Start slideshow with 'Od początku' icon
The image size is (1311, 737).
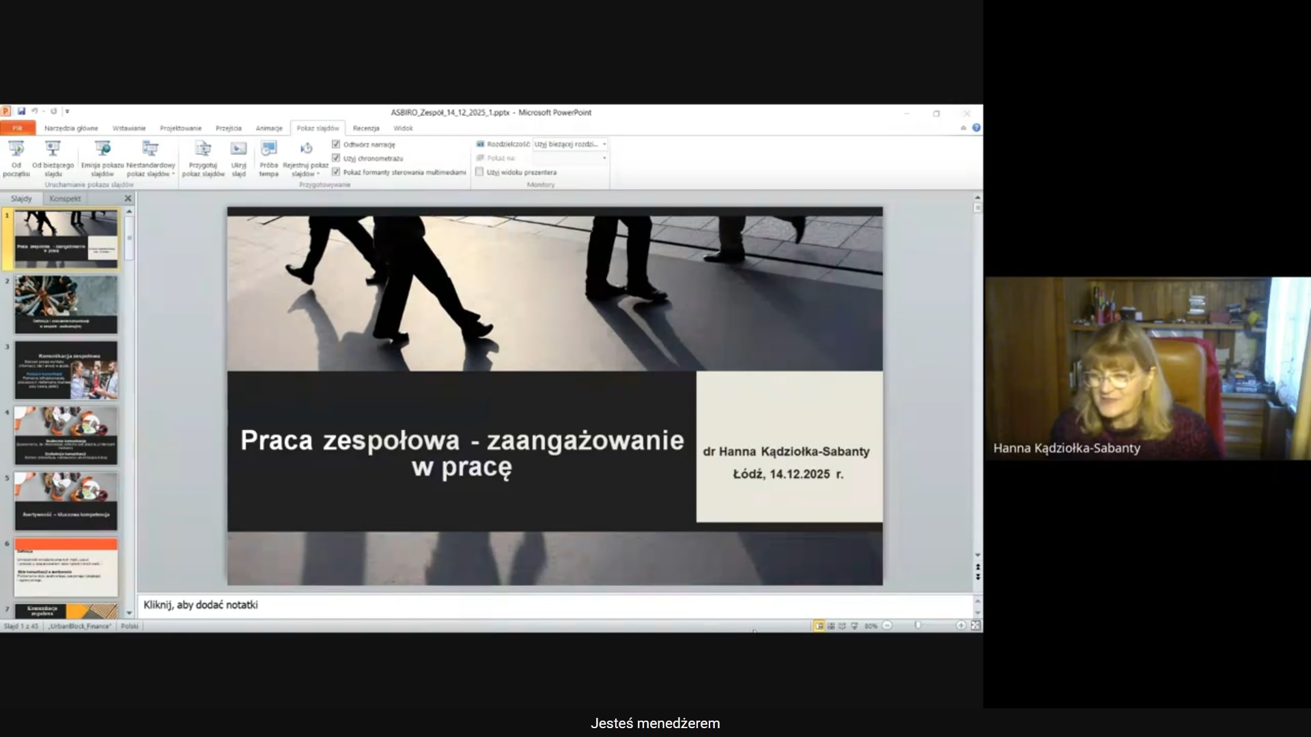(x=16, y=149)
